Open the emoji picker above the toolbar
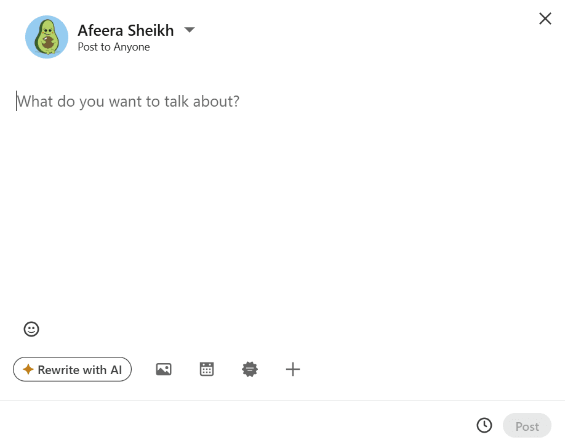Viewport: 565px width, 445px height. pos(31,329)
